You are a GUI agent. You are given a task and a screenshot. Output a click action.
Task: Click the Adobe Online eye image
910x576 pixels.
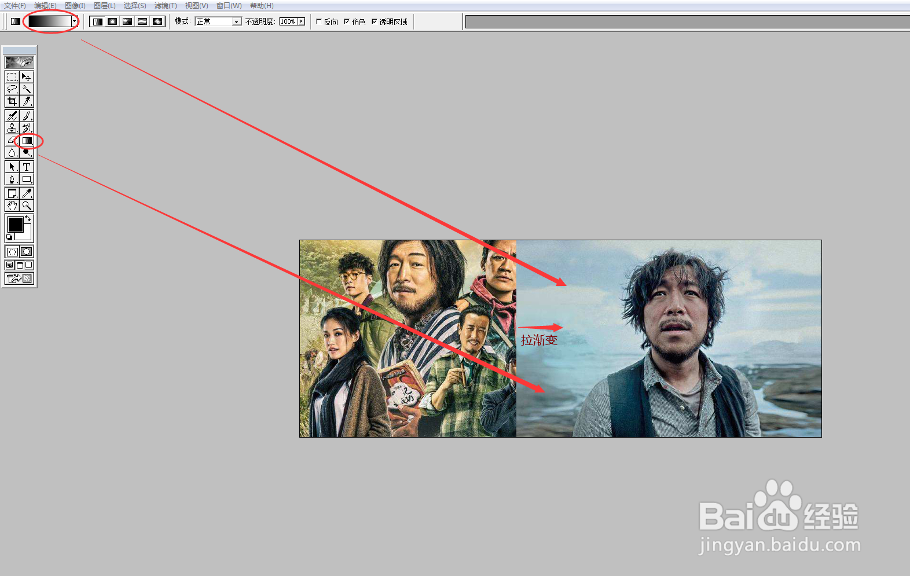coord(19,62)
